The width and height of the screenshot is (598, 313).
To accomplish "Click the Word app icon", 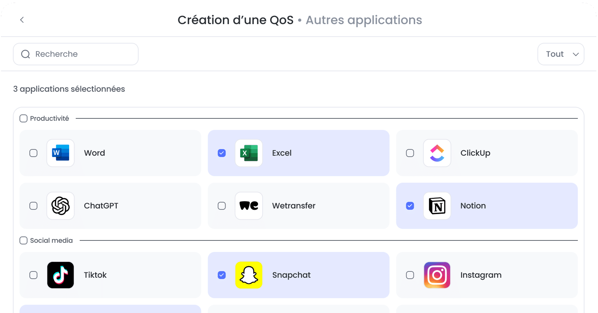I will pos(61,153).
